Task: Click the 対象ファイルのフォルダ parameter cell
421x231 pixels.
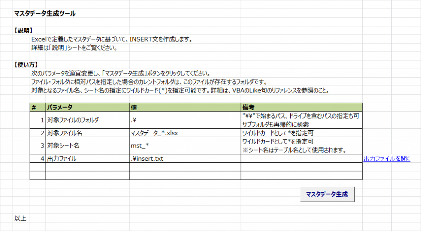Action: coord(88,120)
